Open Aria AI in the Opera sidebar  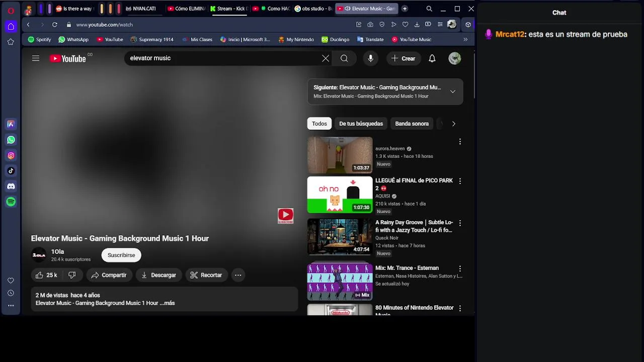tap(11, 124)
